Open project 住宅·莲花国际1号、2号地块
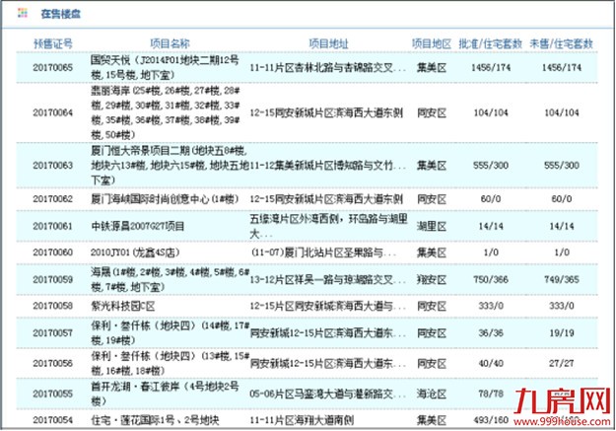The image size is (616, 431). pos(155,420)
